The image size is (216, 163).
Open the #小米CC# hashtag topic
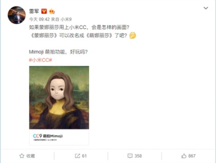click(40, 60)
